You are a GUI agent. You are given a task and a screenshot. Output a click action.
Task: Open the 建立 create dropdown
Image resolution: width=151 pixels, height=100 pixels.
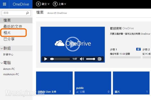click(43, 4)
